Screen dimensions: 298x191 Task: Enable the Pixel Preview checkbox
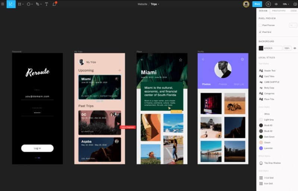pyautogui.click(x=260, y=25)
